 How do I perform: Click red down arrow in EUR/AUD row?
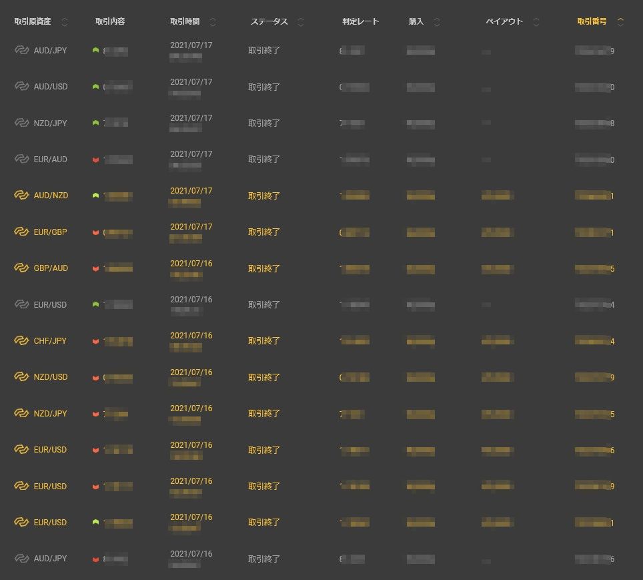[x=95, y=160]
